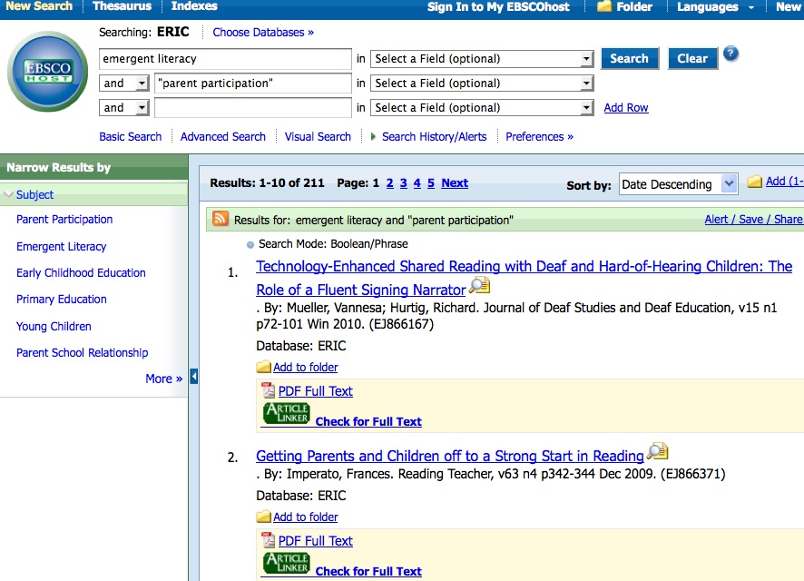Go to results page 2
Image resolution: width=804 pixels, height=581 pixels.
389,183
